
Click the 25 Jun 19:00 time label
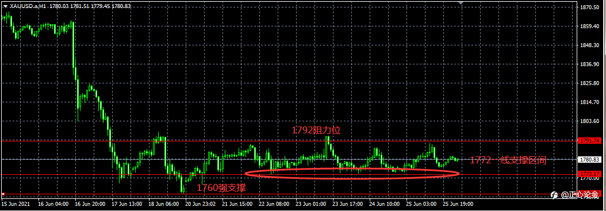[x=458, y=204]
